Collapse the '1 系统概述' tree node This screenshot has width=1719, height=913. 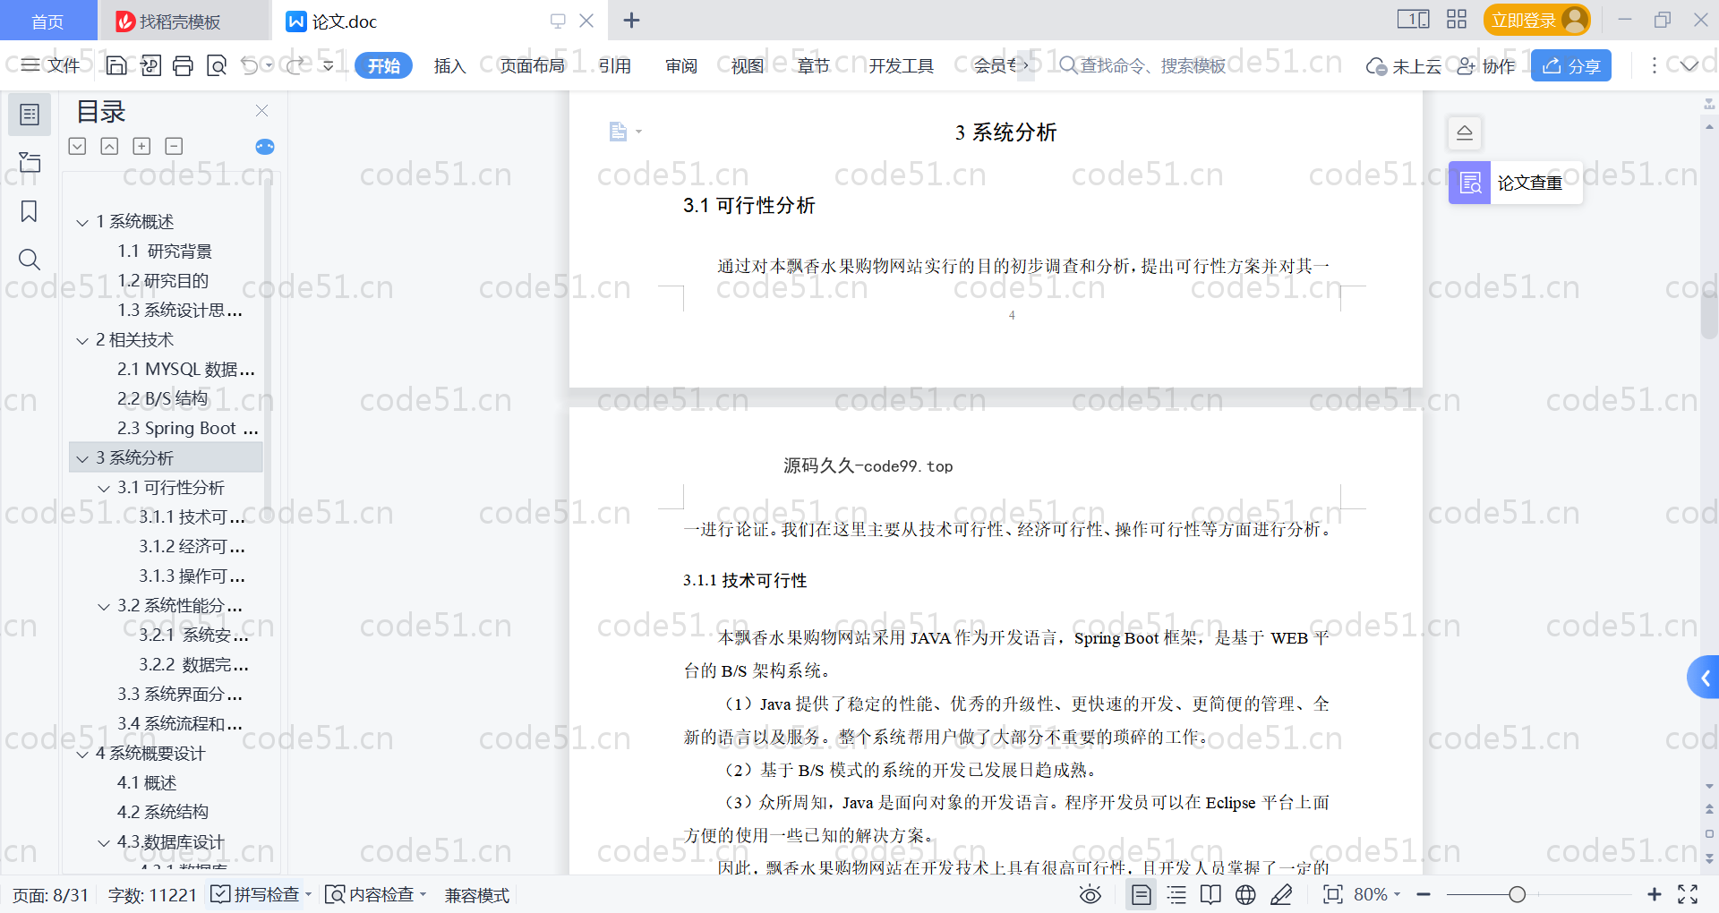click(82, 222)
